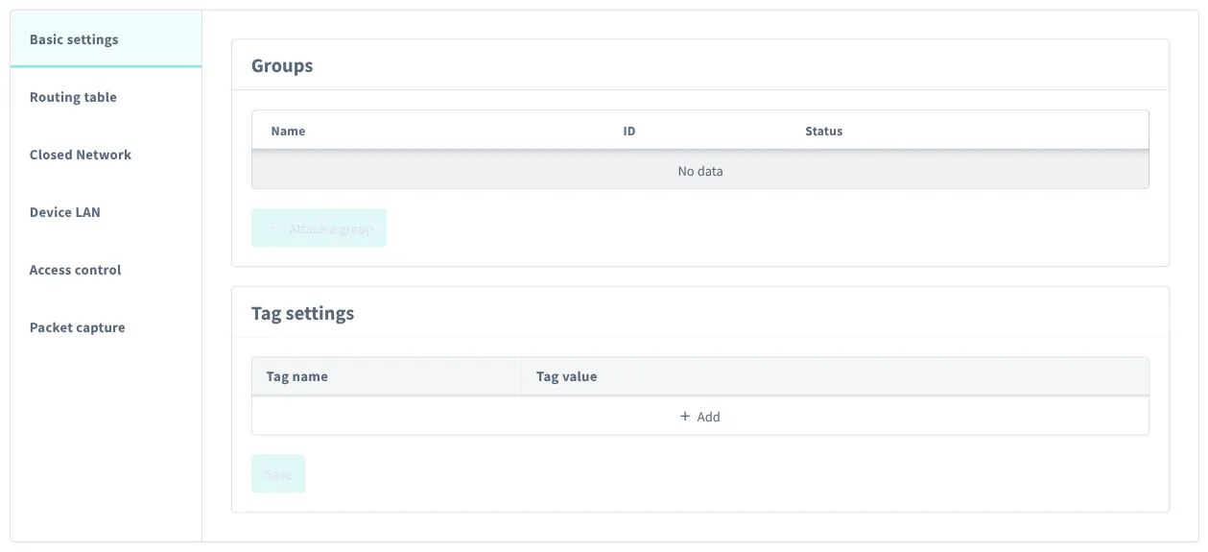Open the Basic settings tab
The height and width of the screenshot is (552, 1208).
[x=106, y=39]
